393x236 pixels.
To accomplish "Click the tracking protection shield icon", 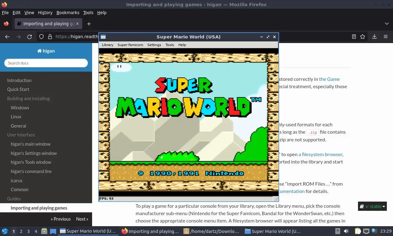I will [x=41, y=37].
